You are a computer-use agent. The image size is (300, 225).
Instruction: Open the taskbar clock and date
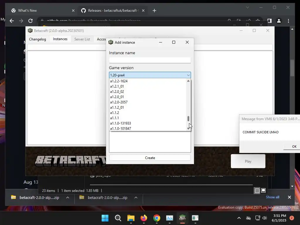[279, 218]
